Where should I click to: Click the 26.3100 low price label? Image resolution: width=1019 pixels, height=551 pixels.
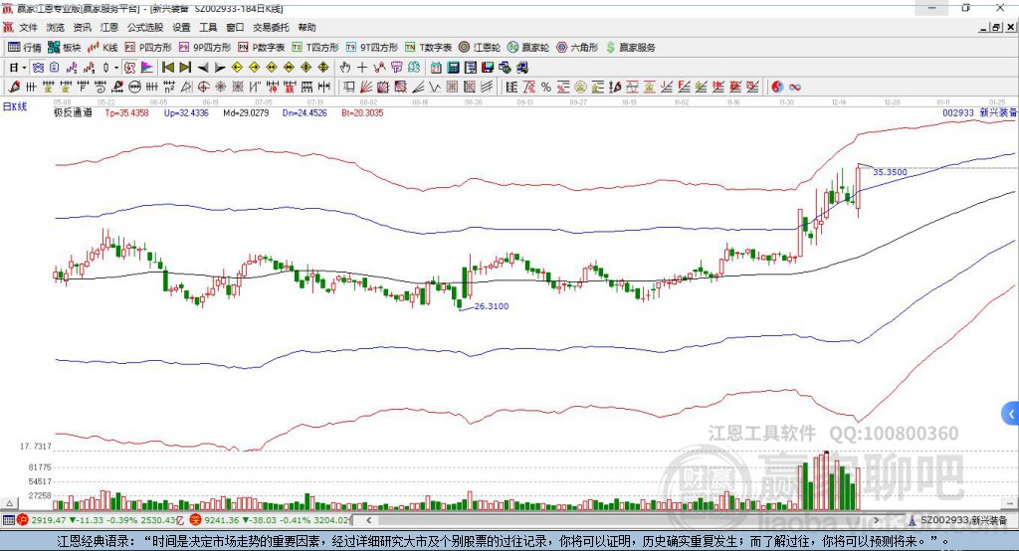click(492, 306)
